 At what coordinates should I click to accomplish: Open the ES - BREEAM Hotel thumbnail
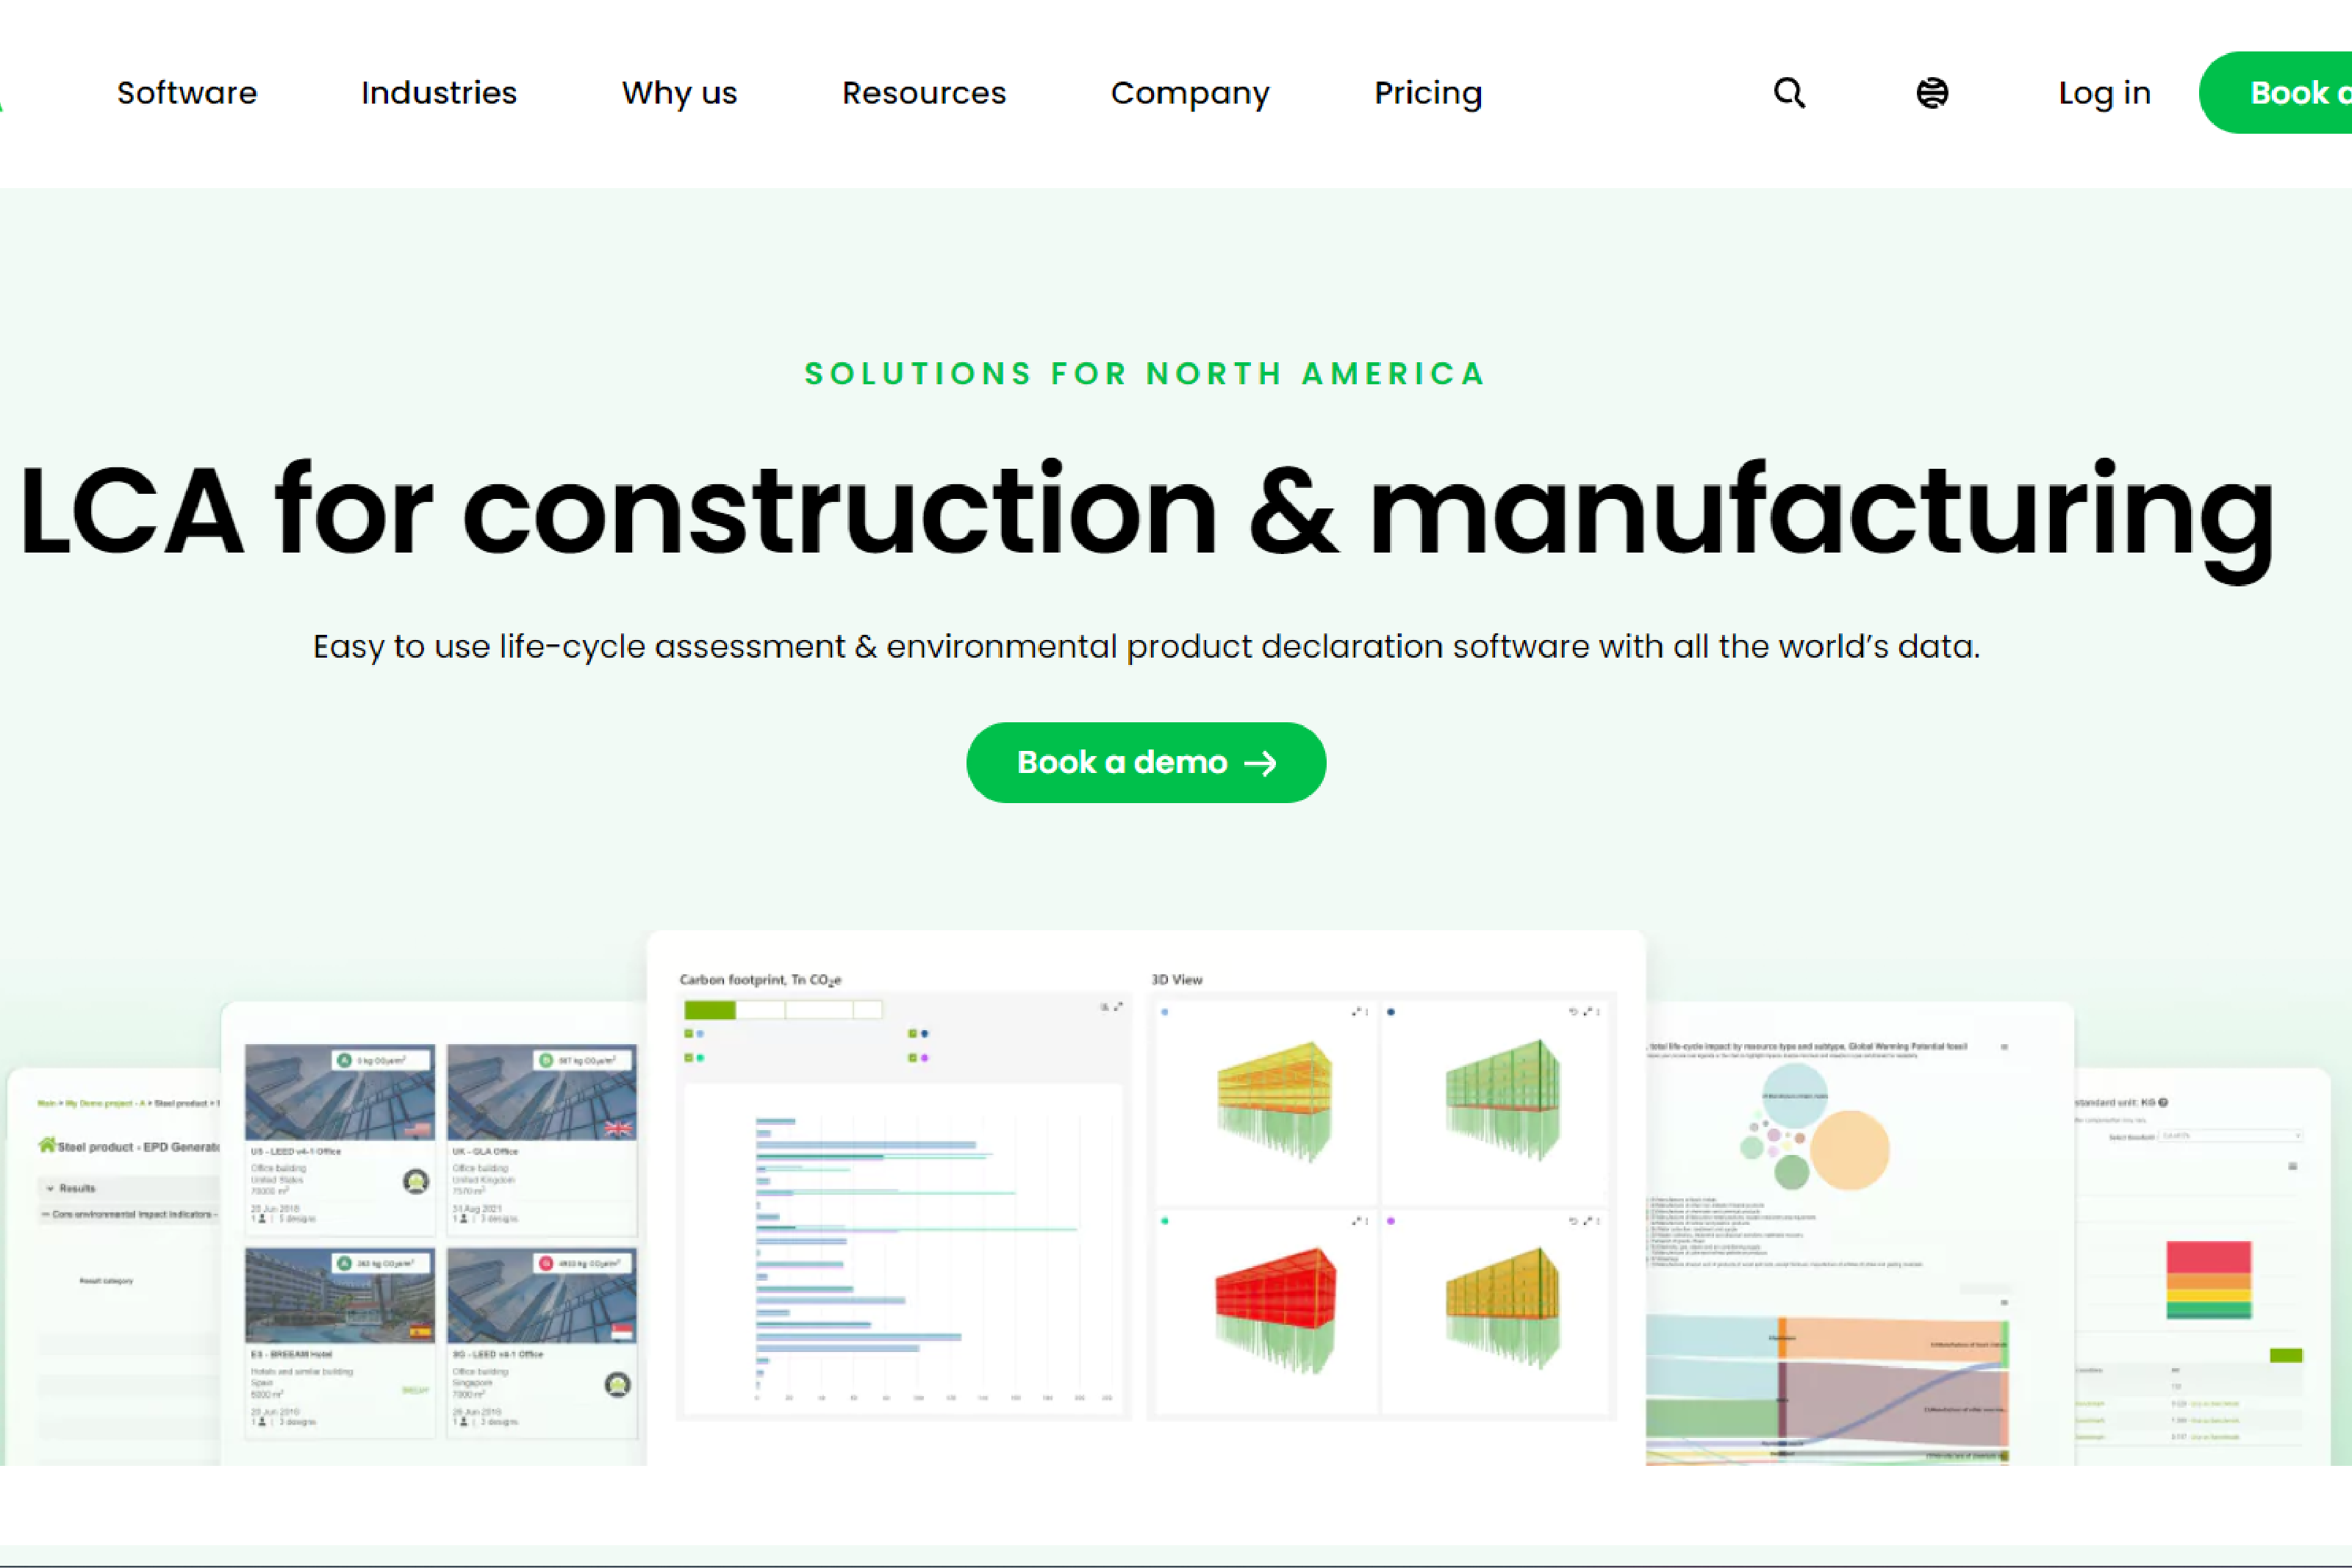[x=340, y=1295]
